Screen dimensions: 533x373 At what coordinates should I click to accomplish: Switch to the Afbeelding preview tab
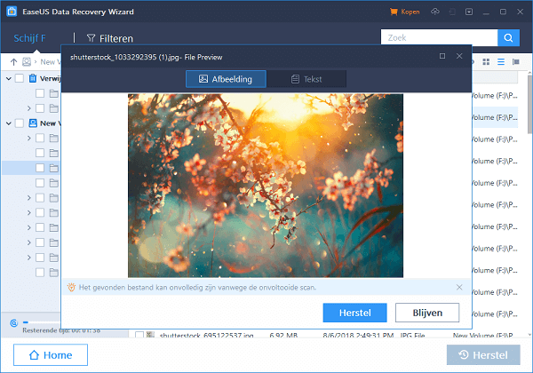[226, 79]
